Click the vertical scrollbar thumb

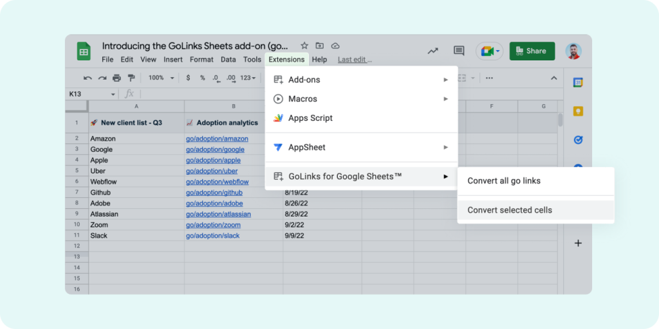[561, 120]
